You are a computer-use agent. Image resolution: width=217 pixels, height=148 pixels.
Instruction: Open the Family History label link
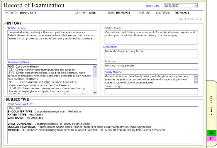[x=113, y=72]
